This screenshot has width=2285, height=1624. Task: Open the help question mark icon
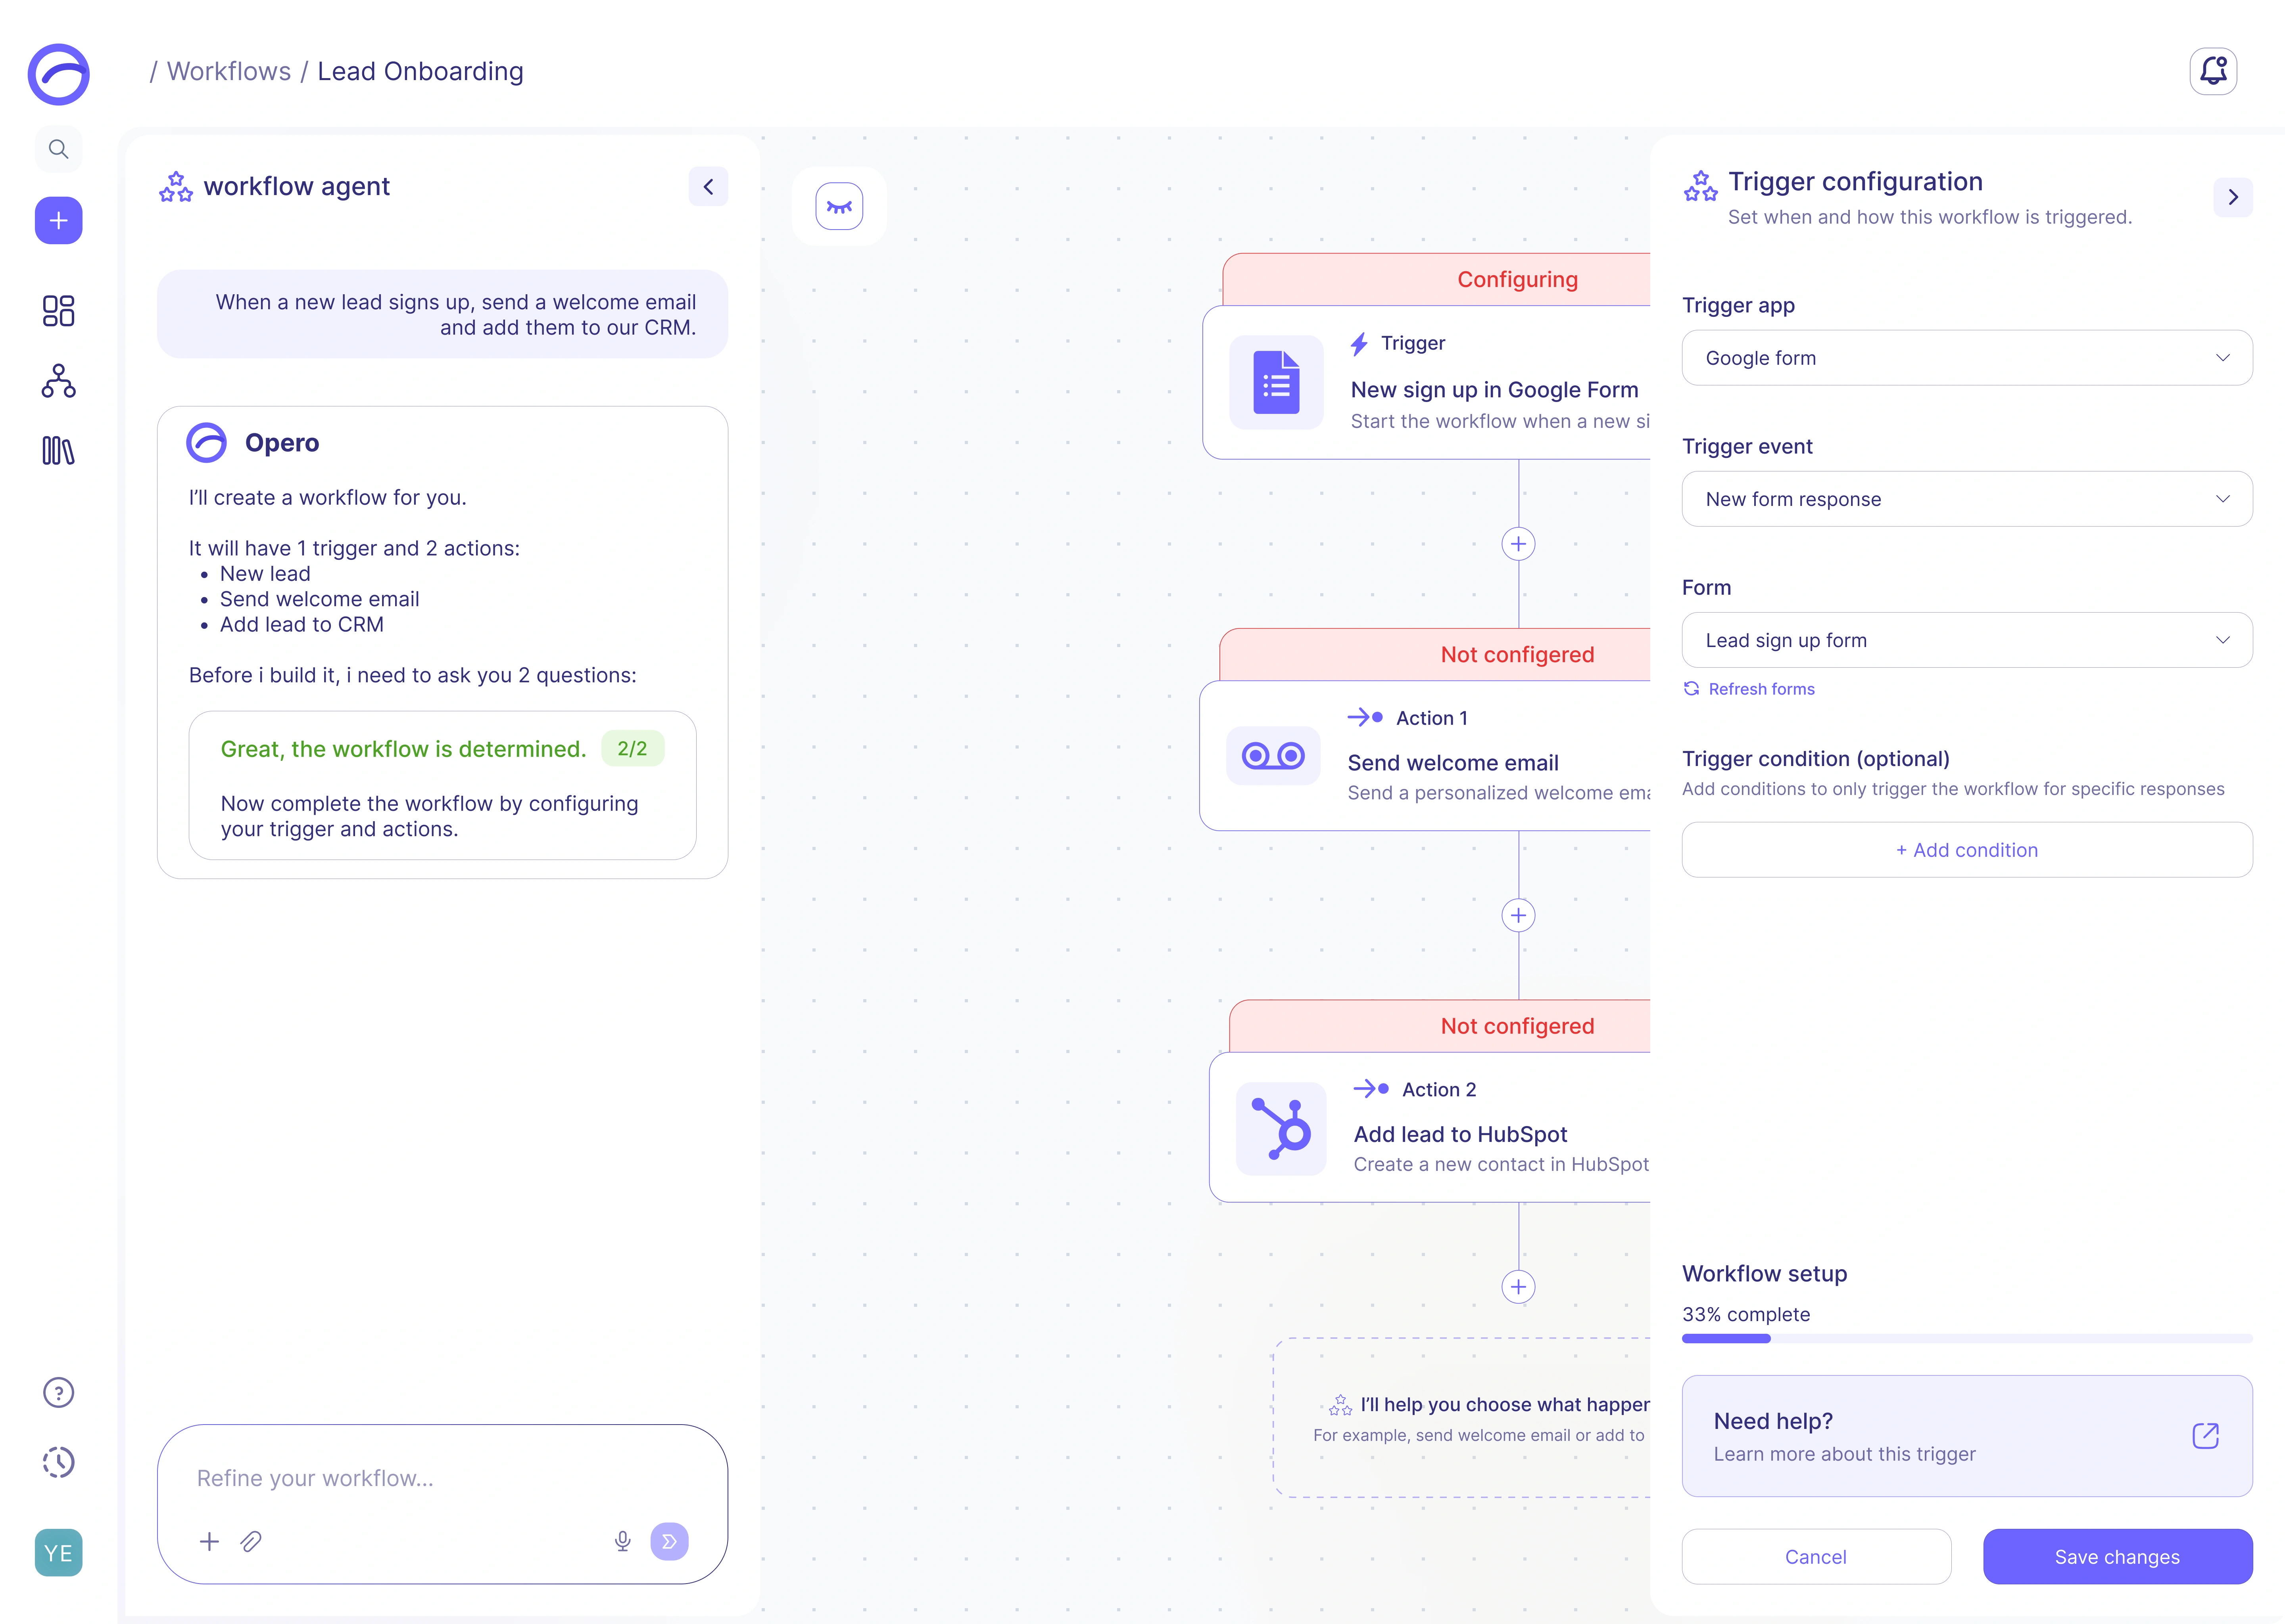coord(58,1392)
